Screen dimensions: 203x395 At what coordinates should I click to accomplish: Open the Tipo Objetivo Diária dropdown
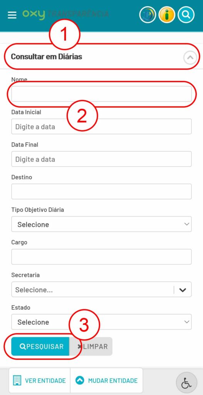tap(101, 224)
